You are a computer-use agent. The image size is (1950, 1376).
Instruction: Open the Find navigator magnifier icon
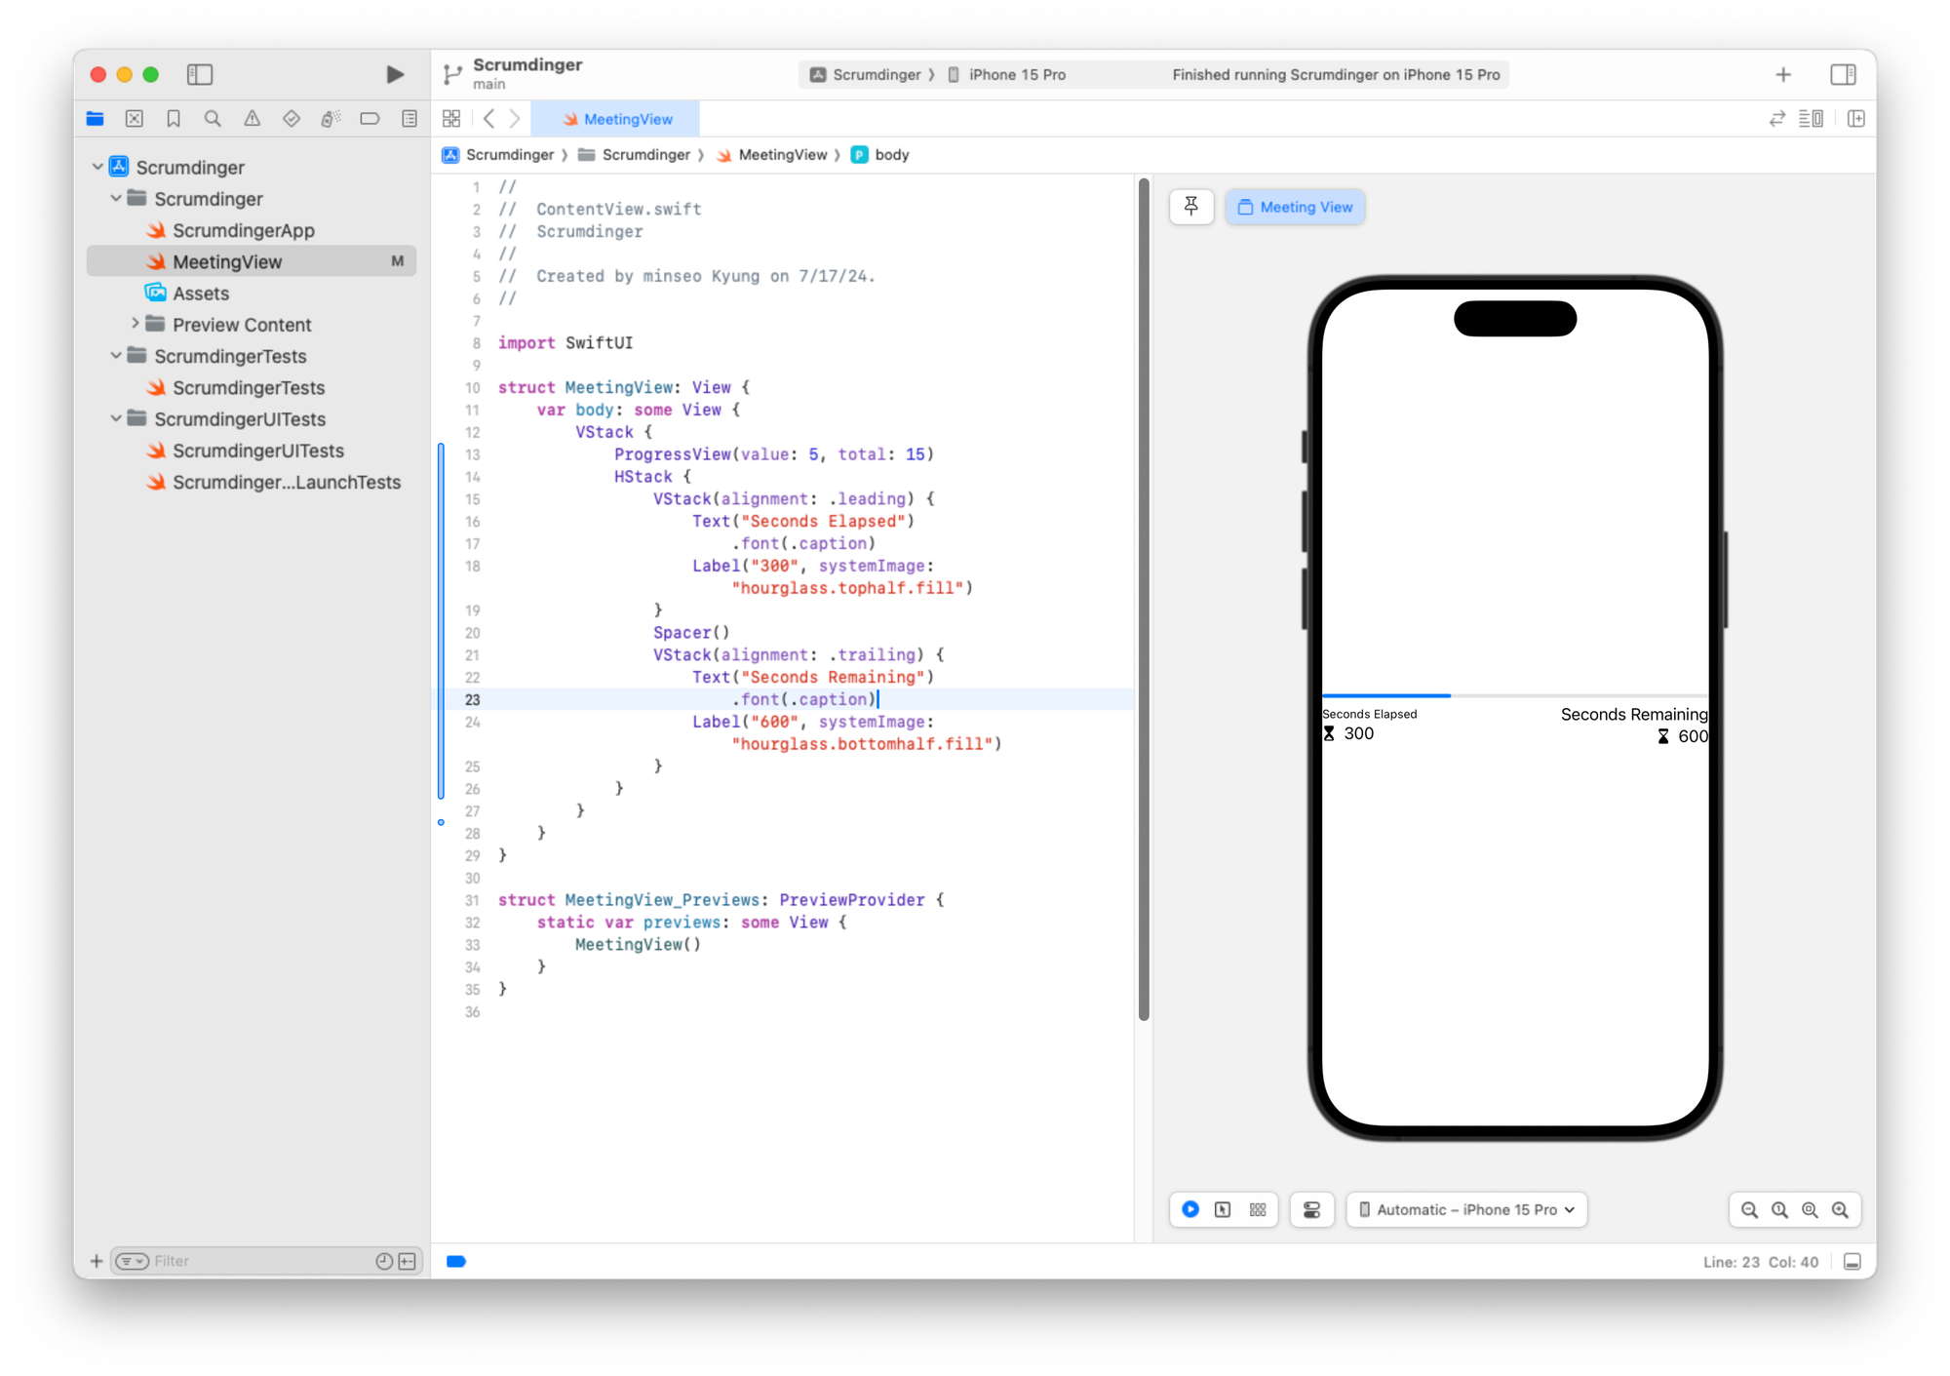coord(213,119)
